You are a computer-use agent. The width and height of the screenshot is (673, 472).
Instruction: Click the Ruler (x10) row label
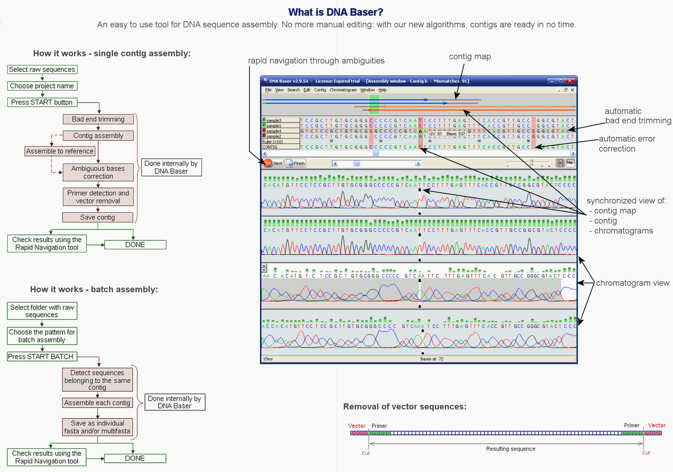click(x=281, y=142)
